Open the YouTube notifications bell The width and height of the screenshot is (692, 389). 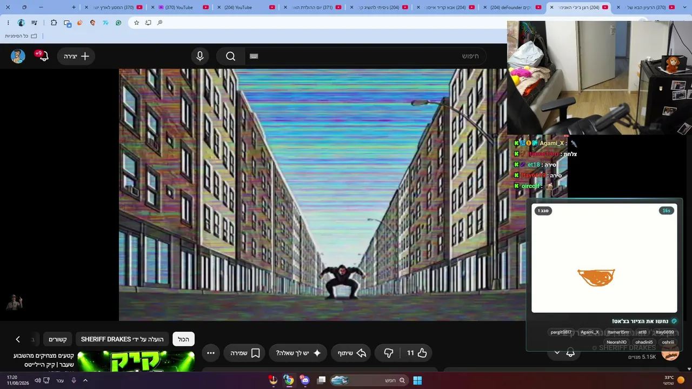[44, 56]
